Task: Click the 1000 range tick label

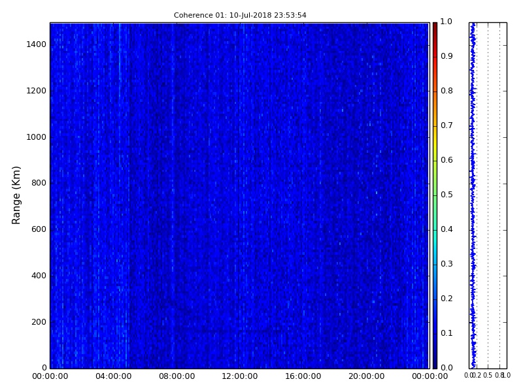Action: tap(37, 137)
